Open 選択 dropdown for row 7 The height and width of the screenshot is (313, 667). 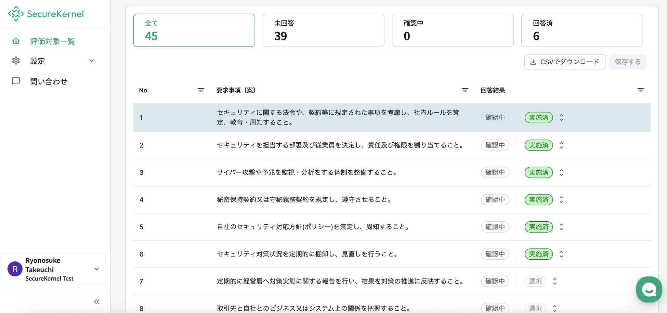pos(541,281)
